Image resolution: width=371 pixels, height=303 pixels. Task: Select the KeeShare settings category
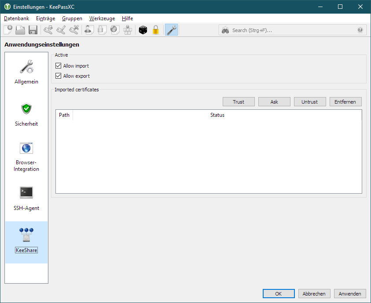tap(26, 242)
